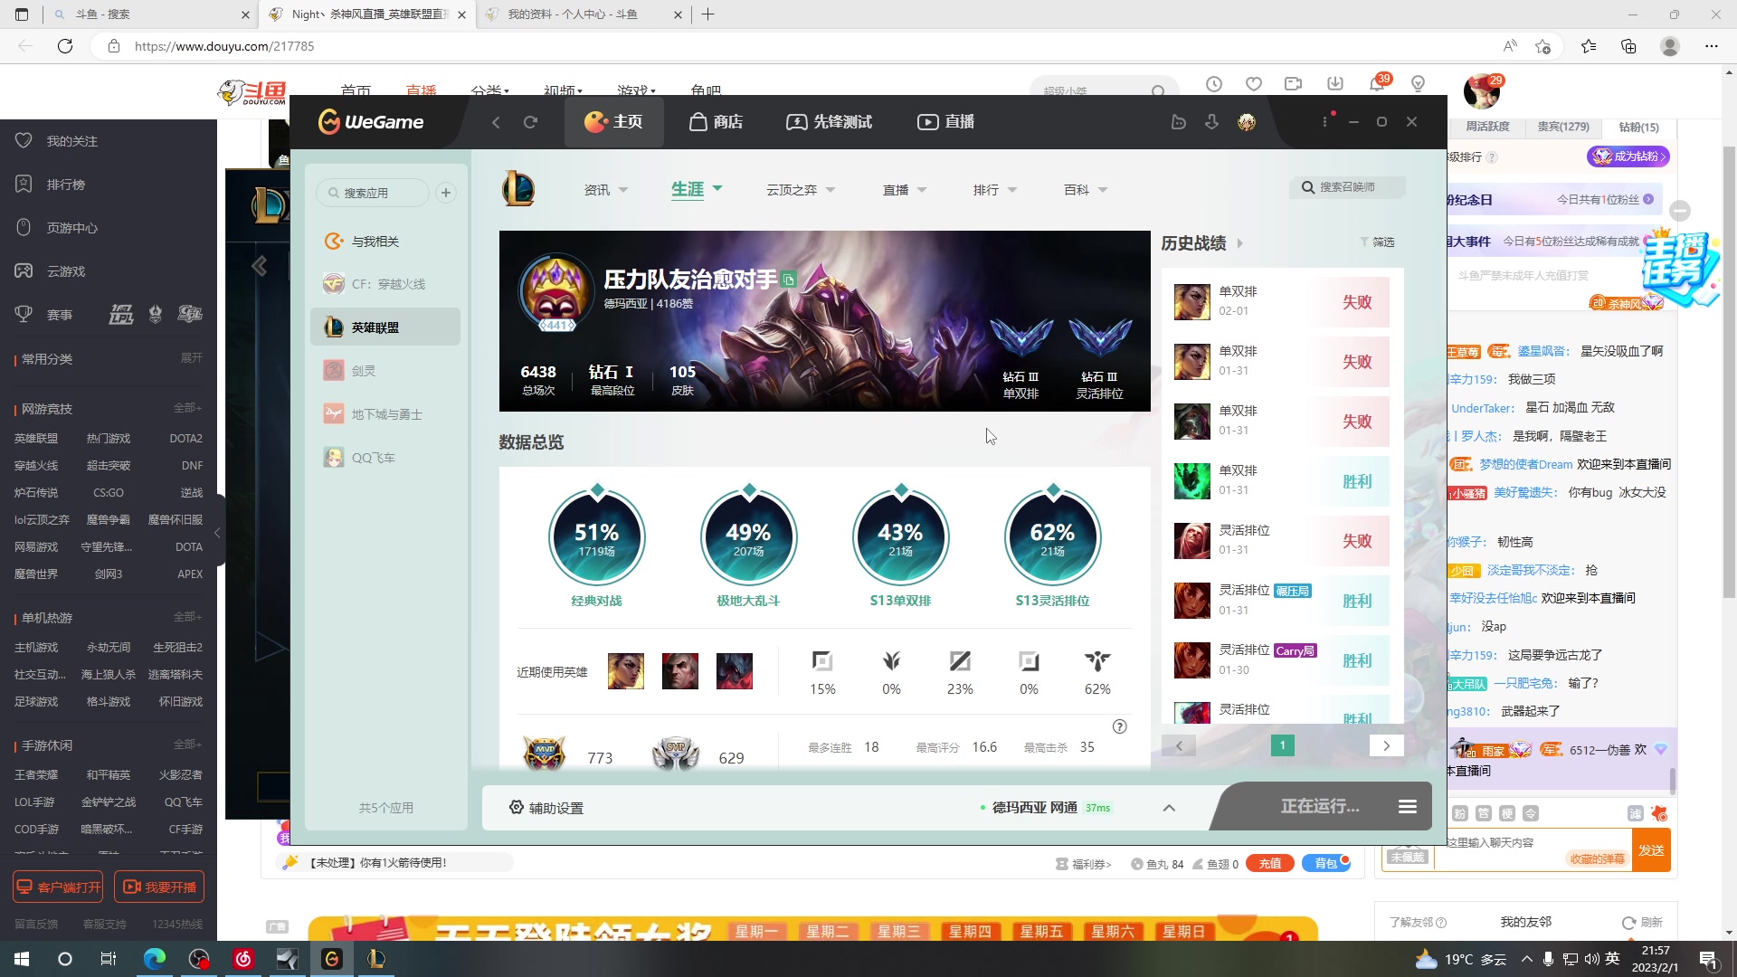Screen dimensions: 1737x977
Task: Click add application plus icon
Action: tap(446, 193)
